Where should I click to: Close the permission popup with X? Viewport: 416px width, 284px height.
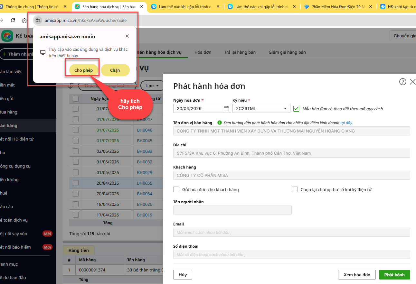[x=127, y=36]
